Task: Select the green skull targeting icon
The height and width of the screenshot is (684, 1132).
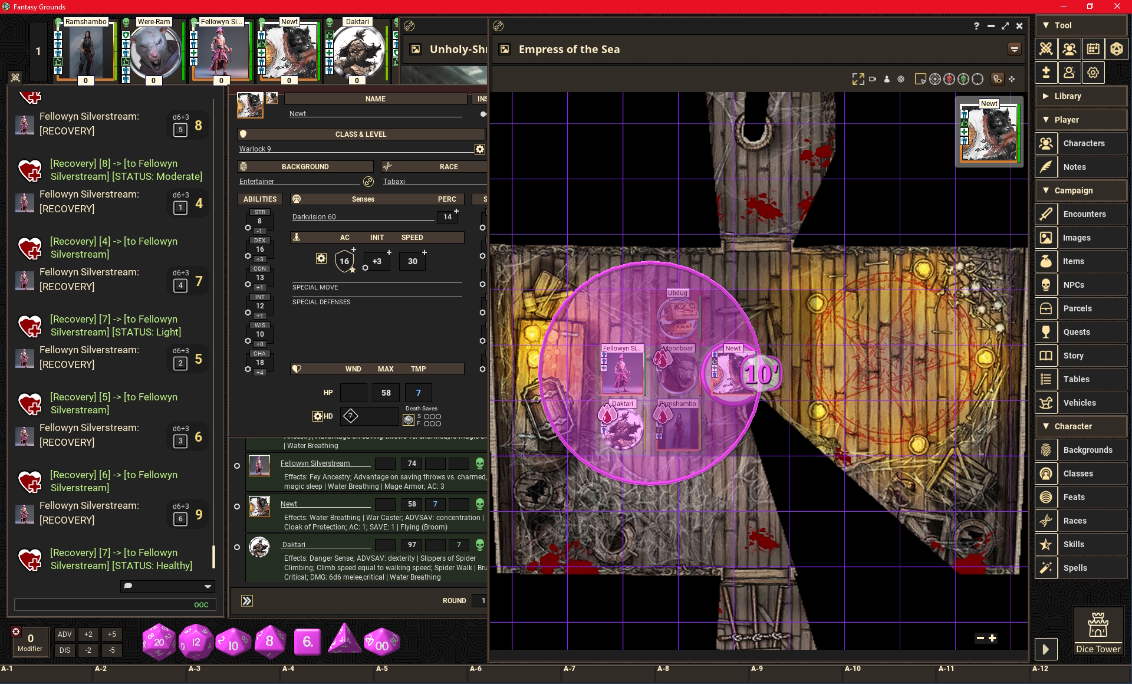Action: tap(963, 79)
